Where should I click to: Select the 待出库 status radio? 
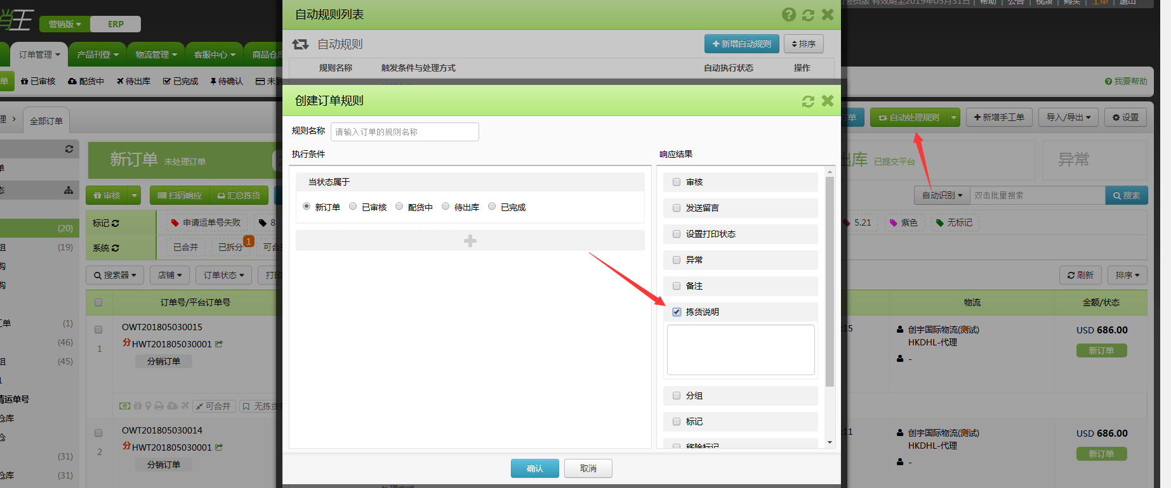pos(446,207)
